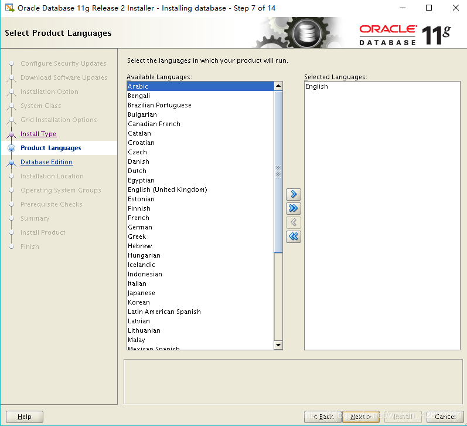The width and height of the screenshot is (467, 426).
Task: Open the Database Edition step link
Action: 46,162
